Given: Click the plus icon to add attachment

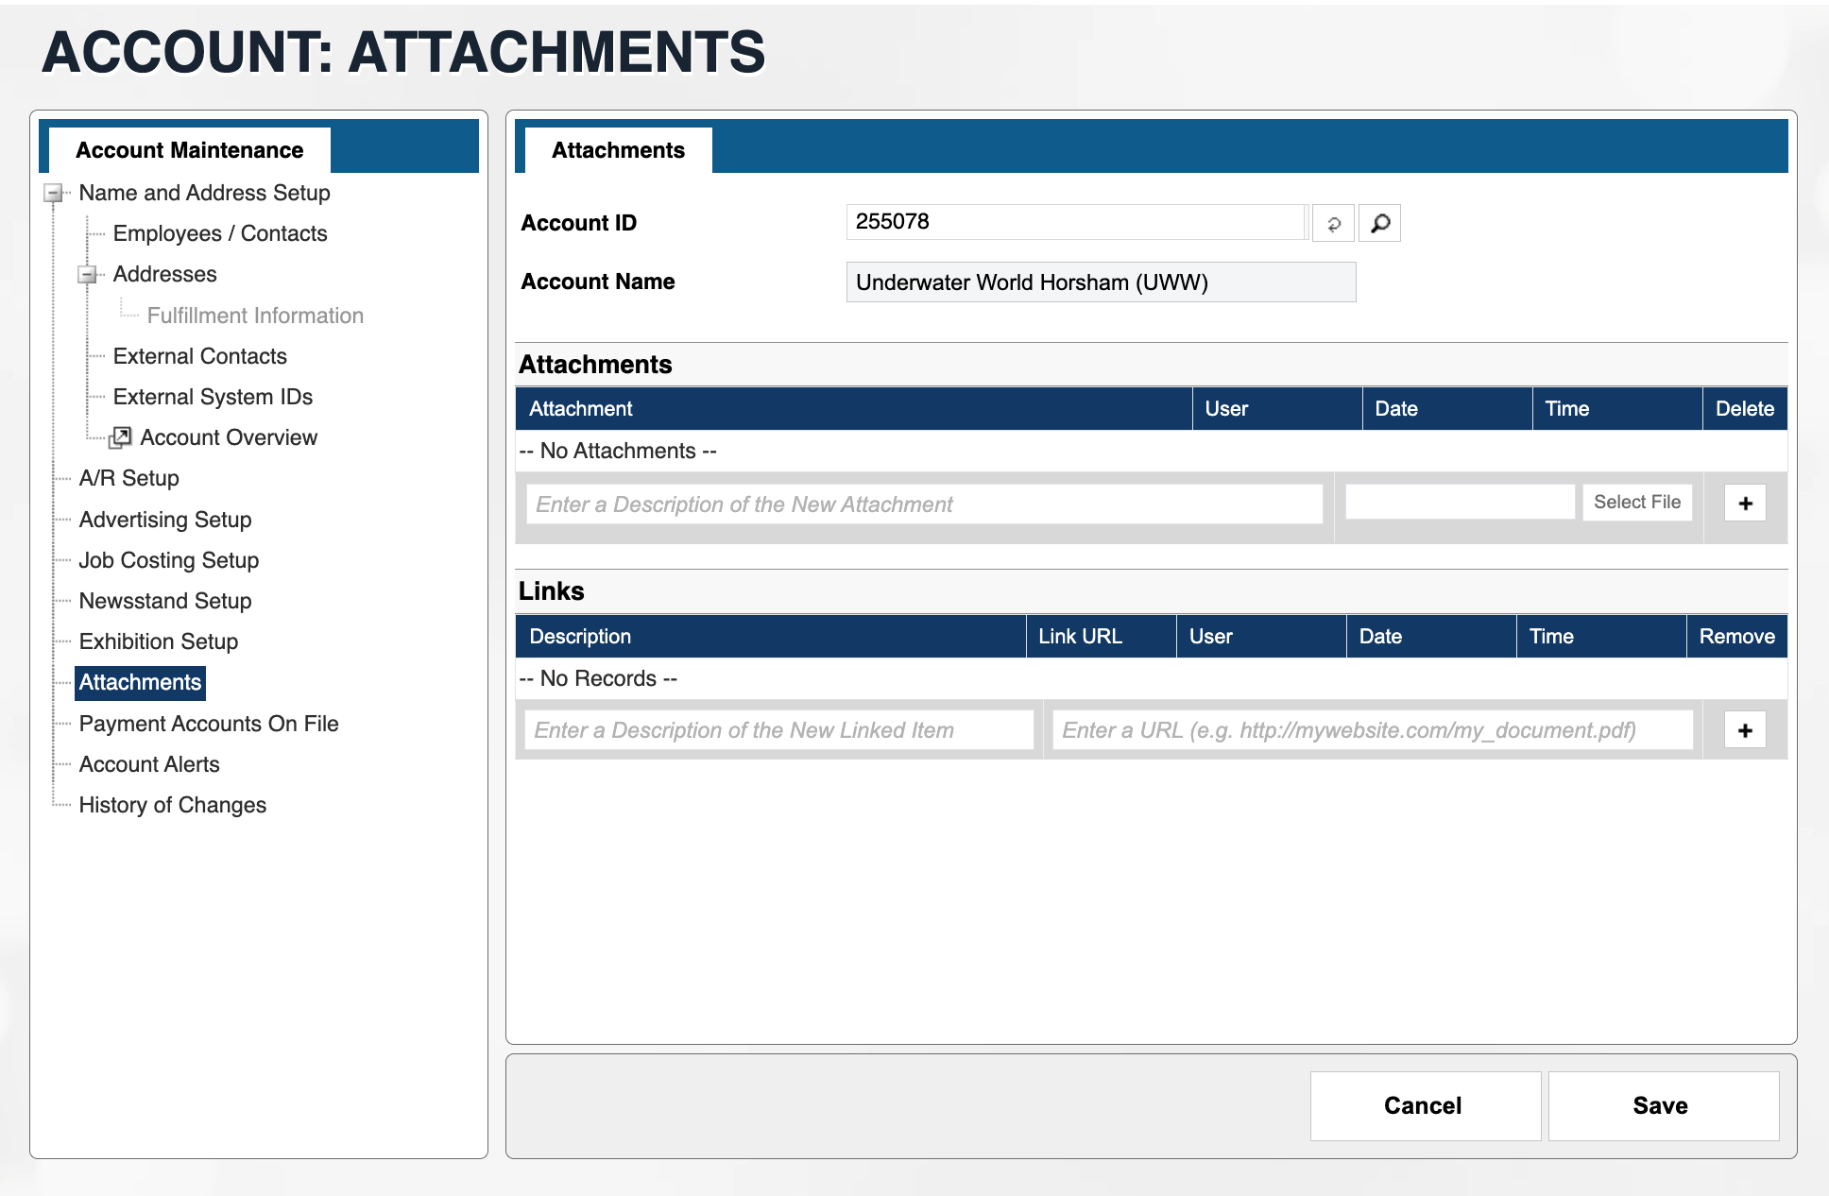Looking at the screenshot, I should pyautogui.click(x=1744, y=504).
